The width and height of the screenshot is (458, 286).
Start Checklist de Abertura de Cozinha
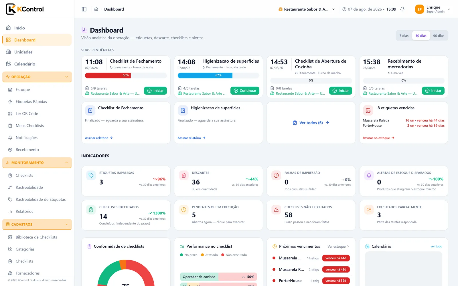[x=341, y=91]
